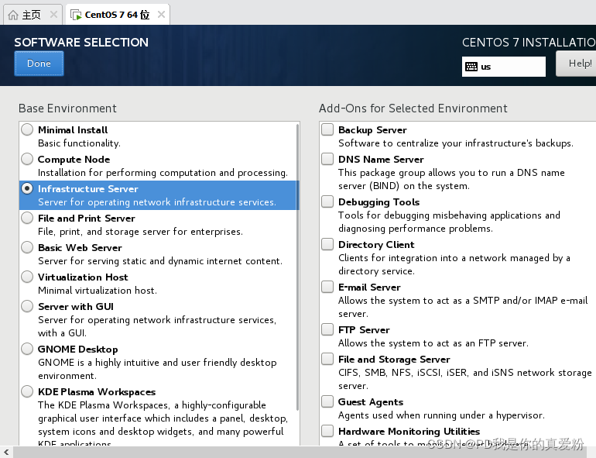This screenshot has width=596, height=458.
Task: Click 'File, print, and storage server for enterprises.'
Action: [140, 232]
